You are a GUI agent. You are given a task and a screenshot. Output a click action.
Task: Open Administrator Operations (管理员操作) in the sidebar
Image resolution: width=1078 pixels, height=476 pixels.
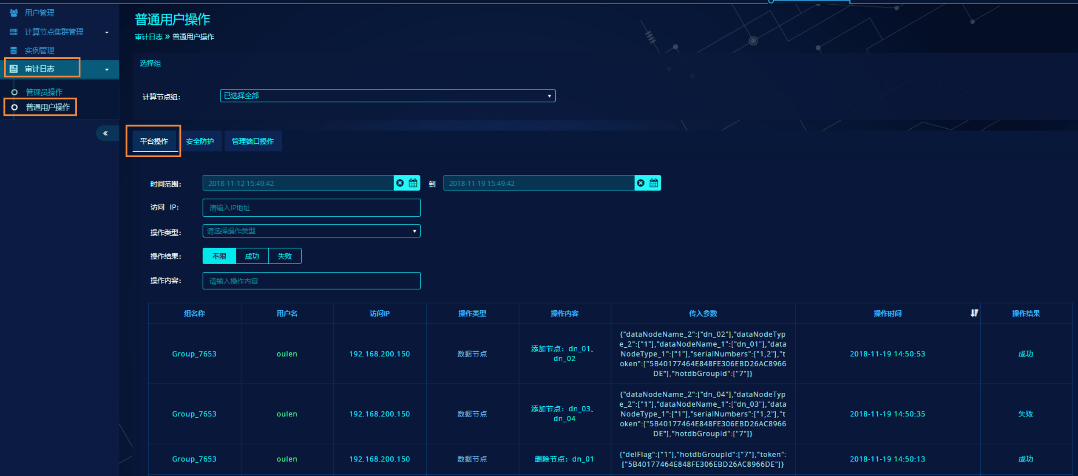(44, 92)
